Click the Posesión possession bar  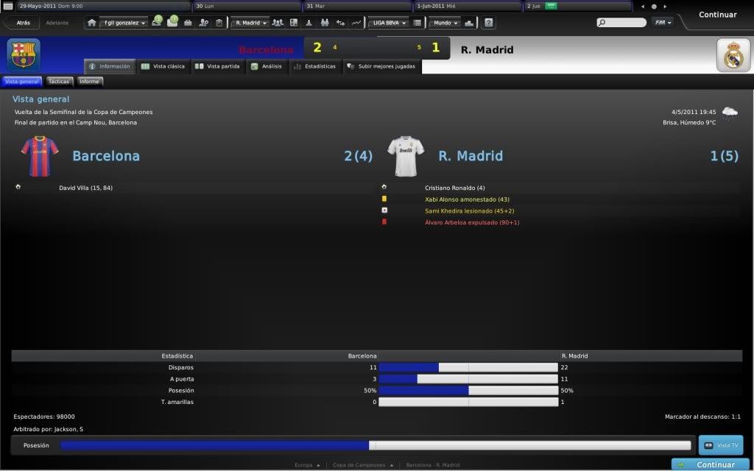click(376, 445)
